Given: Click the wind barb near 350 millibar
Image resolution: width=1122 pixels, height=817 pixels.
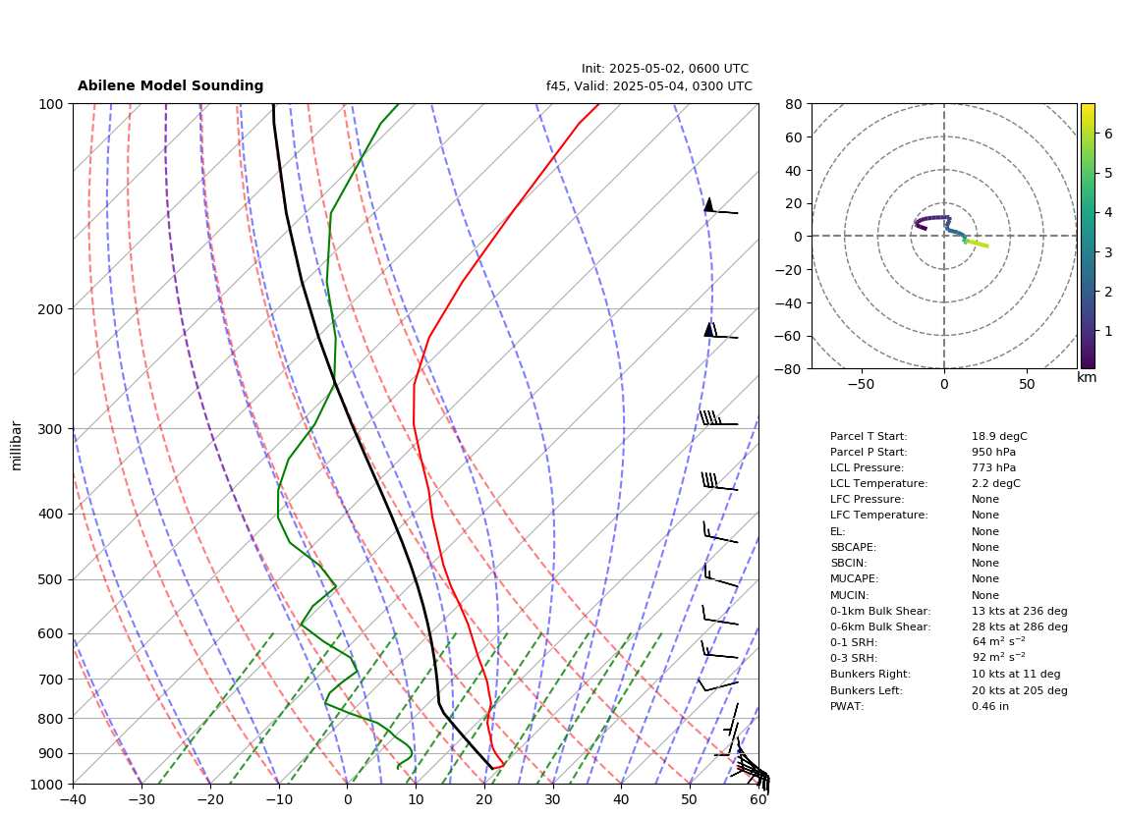Looking at the screenshot, I should 719,481.
